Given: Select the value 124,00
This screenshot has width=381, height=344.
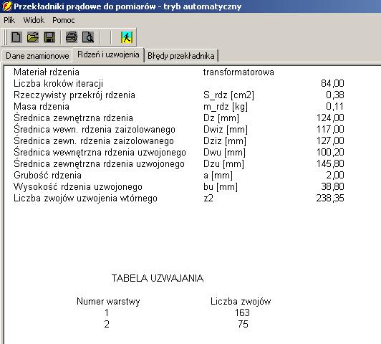Looking at the screenshot, I should [x=330, y=118].
